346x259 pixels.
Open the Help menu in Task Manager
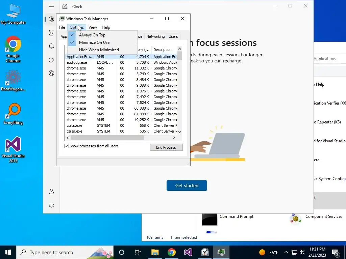106,27
